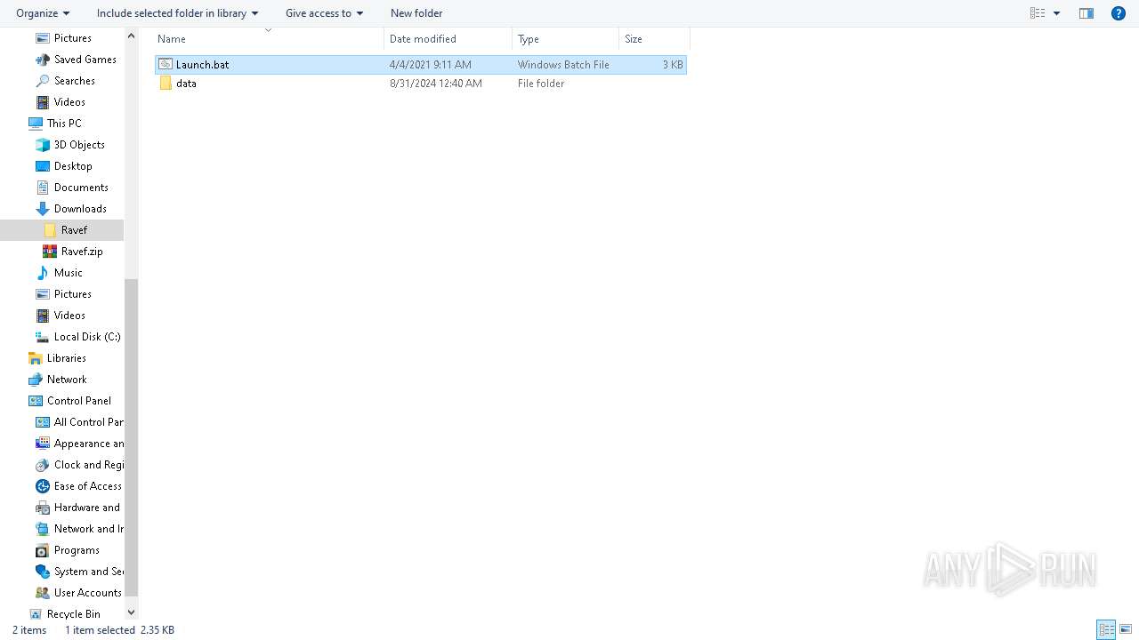
Task: Open the change view options dropdown arrow
Action: coord(1057,13)
